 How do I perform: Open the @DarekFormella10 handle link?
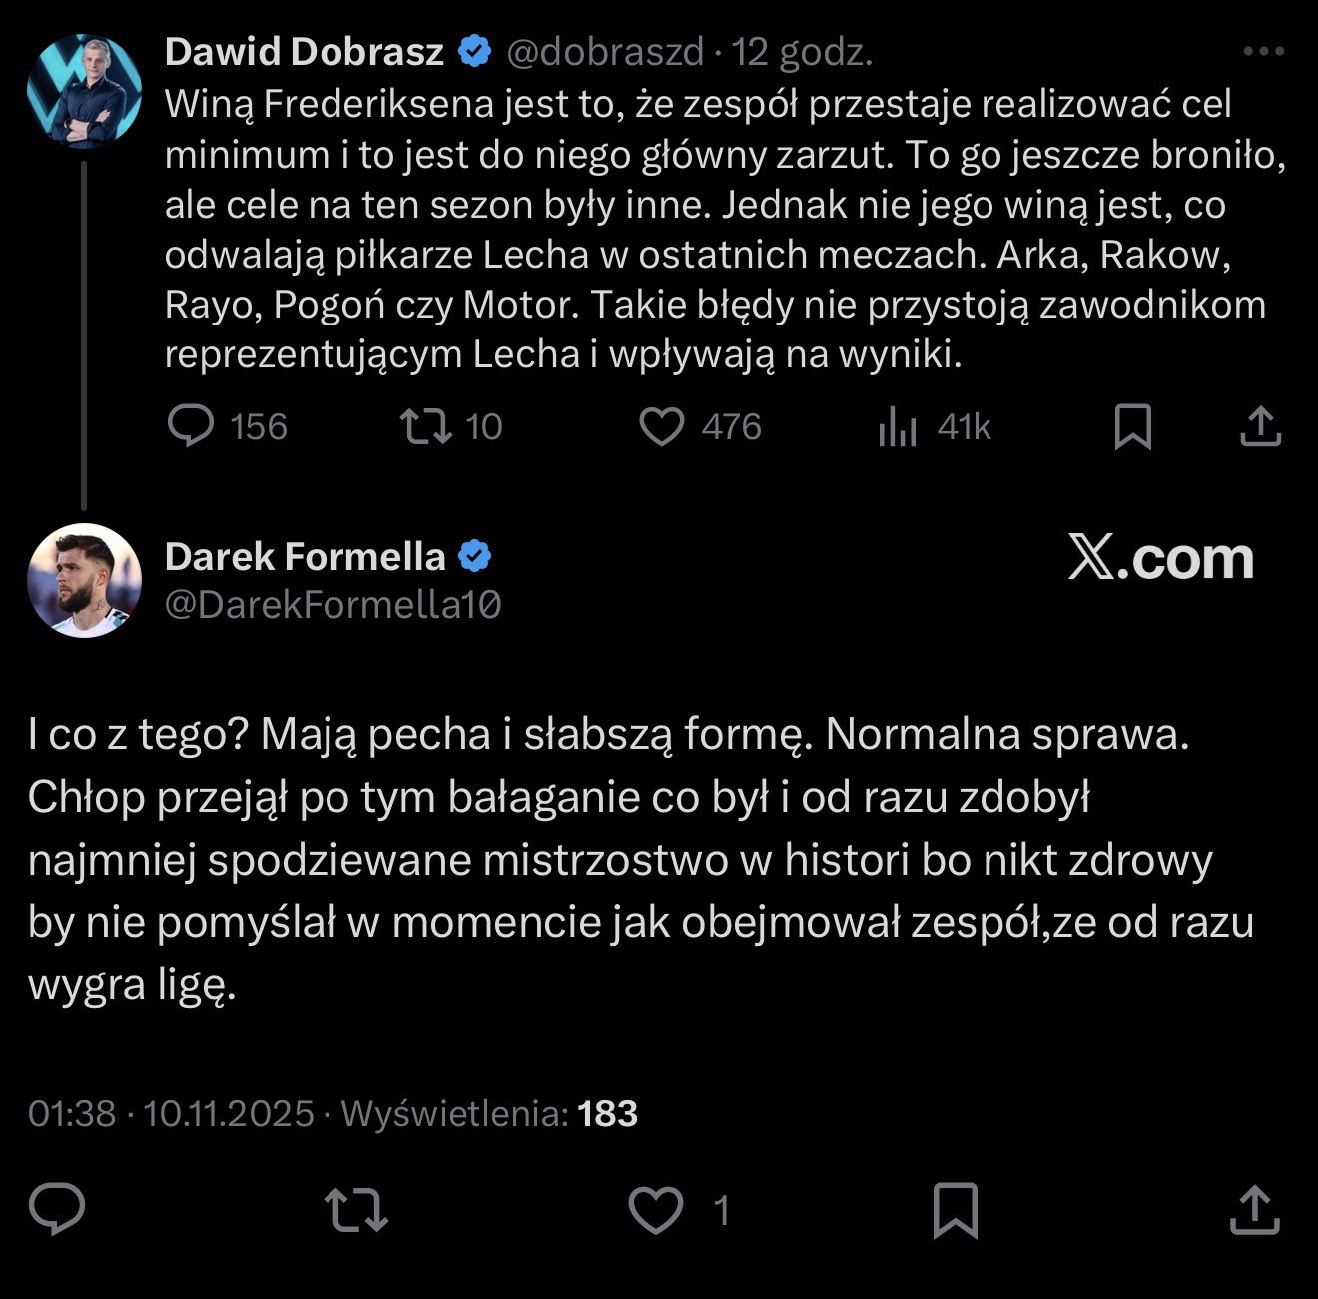tap(332, 604)
